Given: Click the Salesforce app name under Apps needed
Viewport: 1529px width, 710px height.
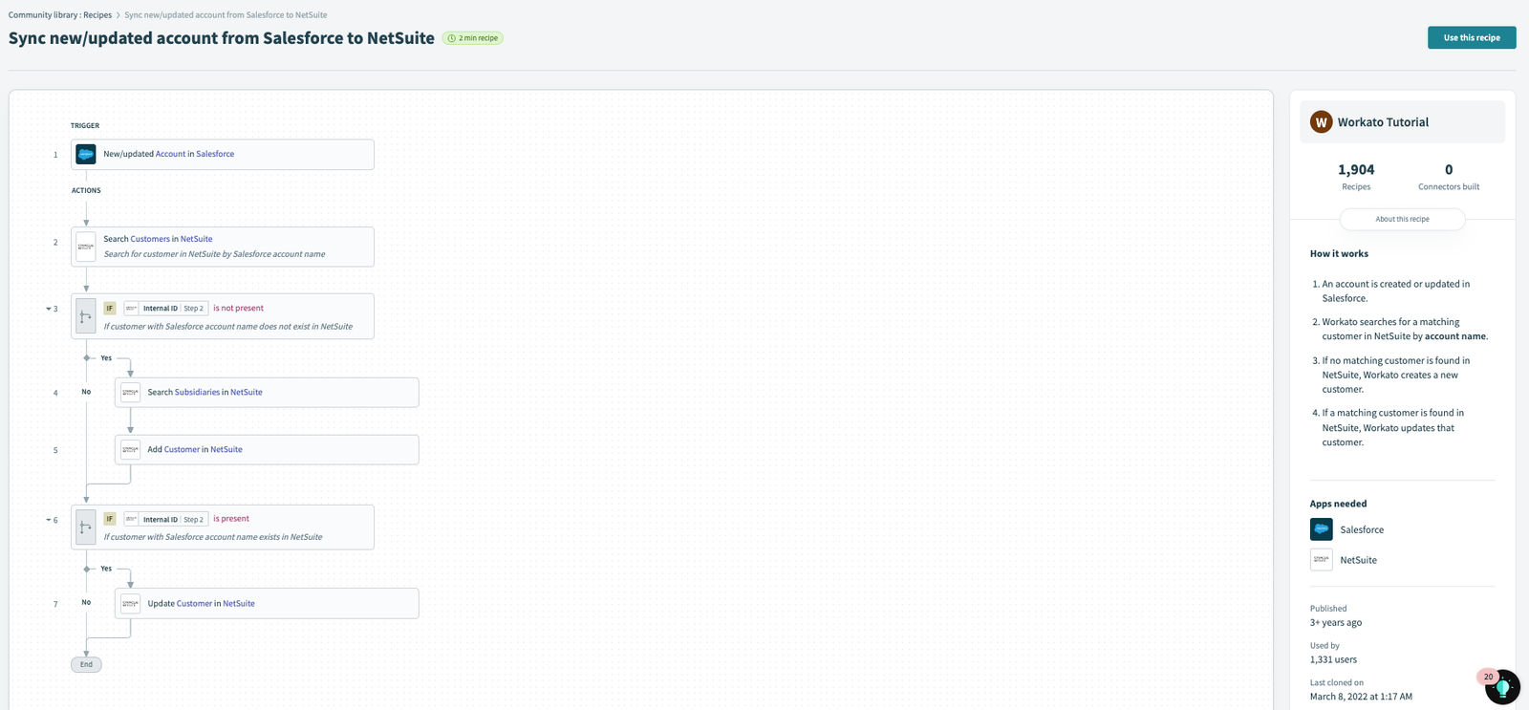Looking at the screenshot, I should coord(1362,529).
